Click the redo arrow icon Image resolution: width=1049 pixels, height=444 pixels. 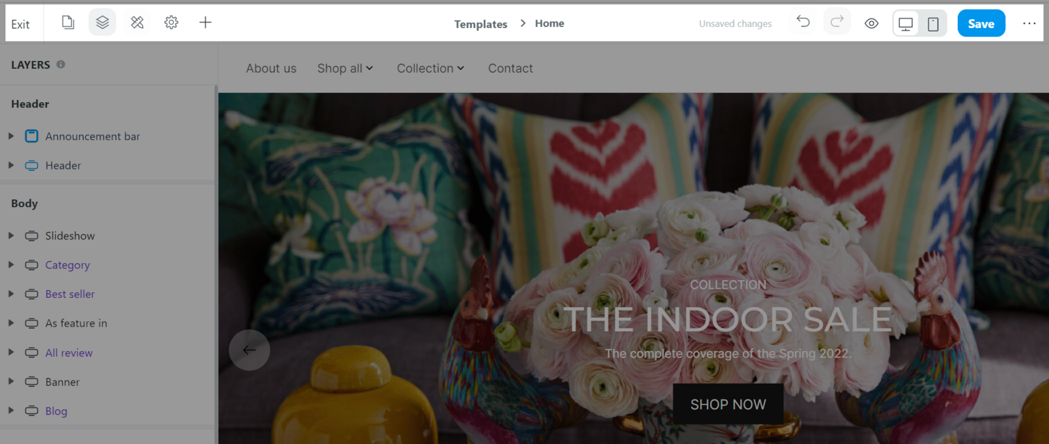(x=837, y=22)
